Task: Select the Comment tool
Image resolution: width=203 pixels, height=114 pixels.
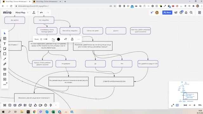Action: click(x=5, y=69)
